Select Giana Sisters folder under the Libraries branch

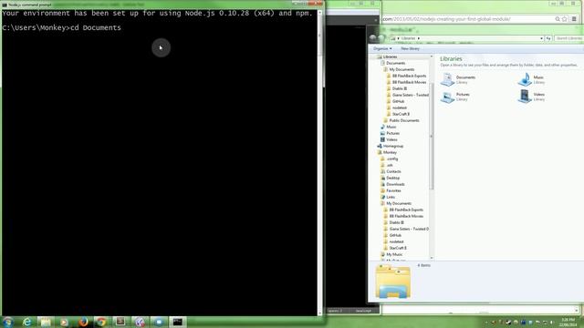point(410,95)
